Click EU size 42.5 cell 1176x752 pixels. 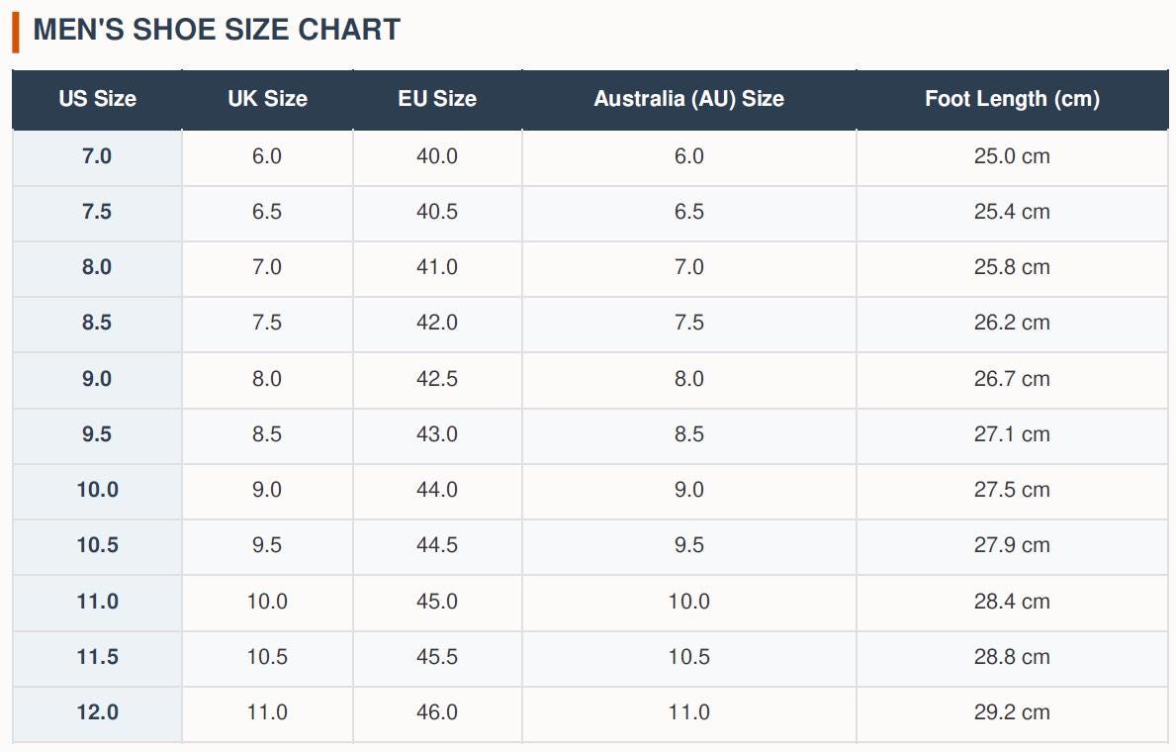click(x=437, y=380)
